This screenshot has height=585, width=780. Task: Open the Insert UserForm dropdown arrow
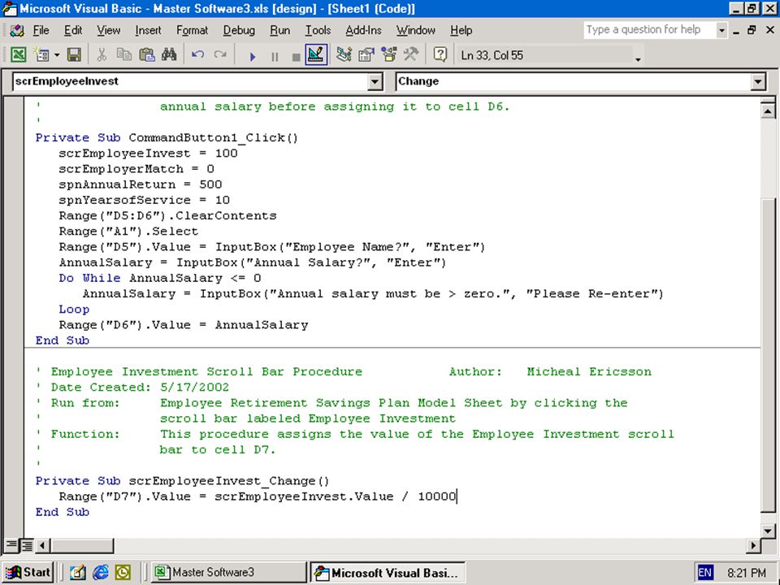pos(57,54)
